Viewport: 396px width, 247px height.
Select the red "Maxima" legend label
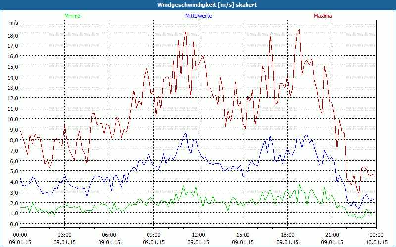(x=323, y=16)
